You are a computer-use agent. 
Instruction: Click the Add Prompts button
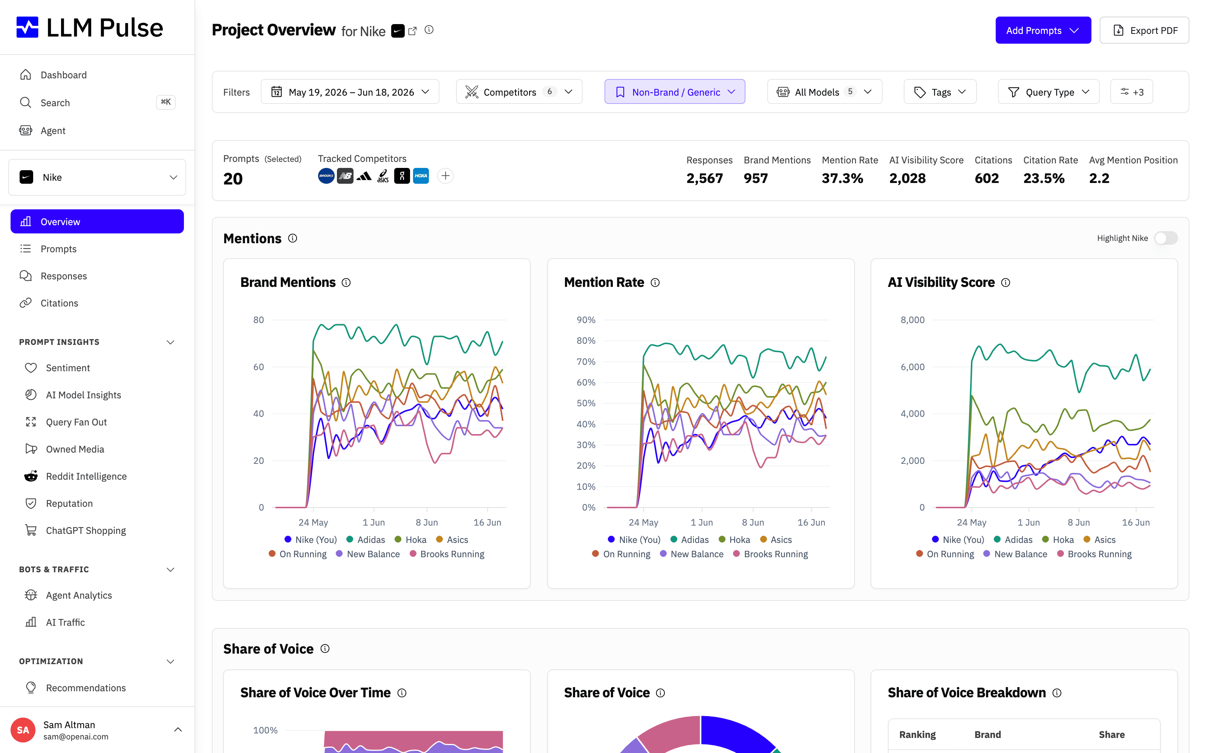1043,30
